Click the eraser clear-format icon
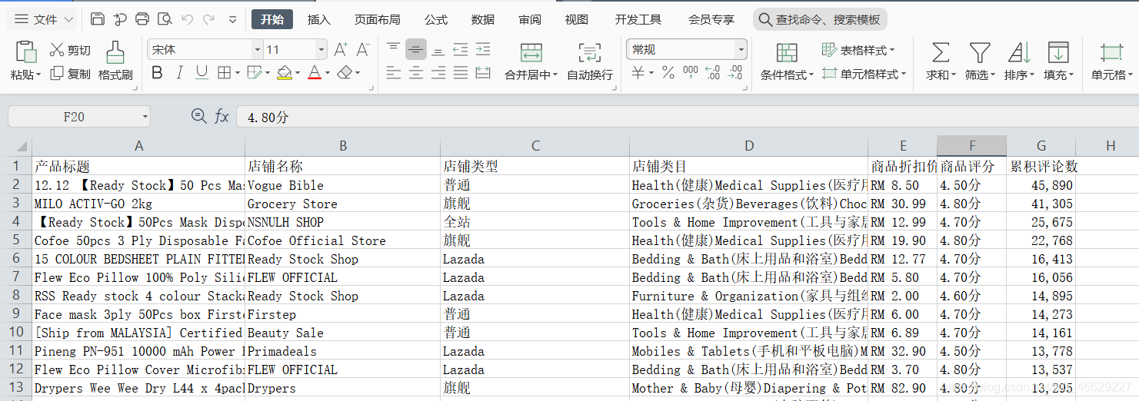This screenshot has height=401, width=1139. pos(345,73)
